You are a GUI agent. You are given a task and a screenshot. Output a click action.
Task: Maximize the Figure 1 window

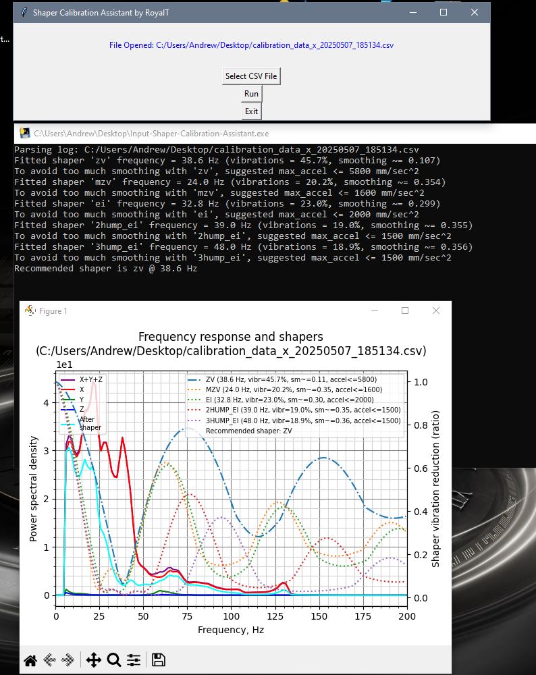coord(405,310)
